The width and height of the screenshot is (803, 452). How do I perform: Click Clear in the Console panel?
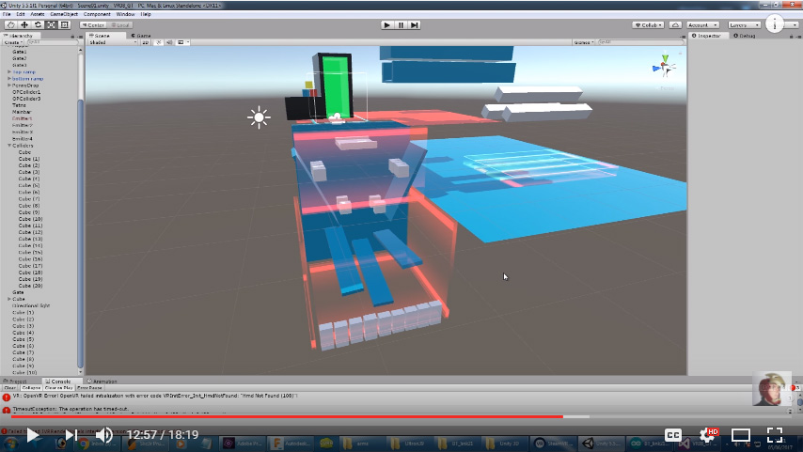(x=9, y=387)
